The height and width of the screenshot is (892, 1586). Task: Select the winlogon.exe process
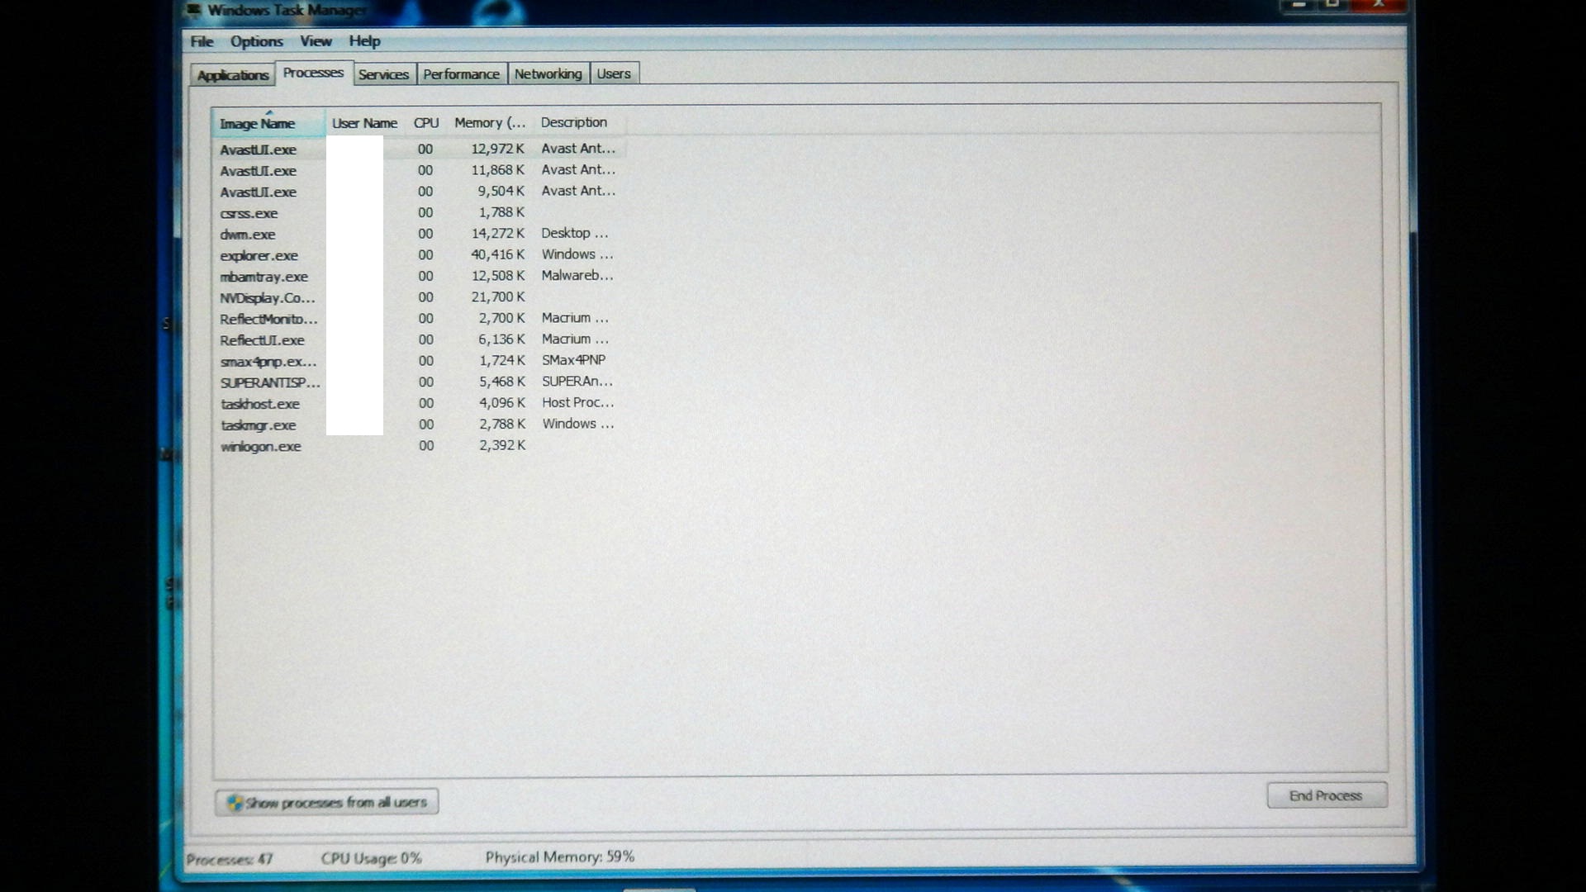tap(419, 446)
